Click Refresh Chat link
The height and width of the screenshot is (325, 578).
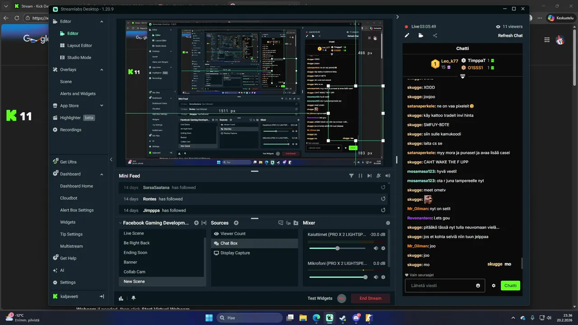(x=510, y=36)
